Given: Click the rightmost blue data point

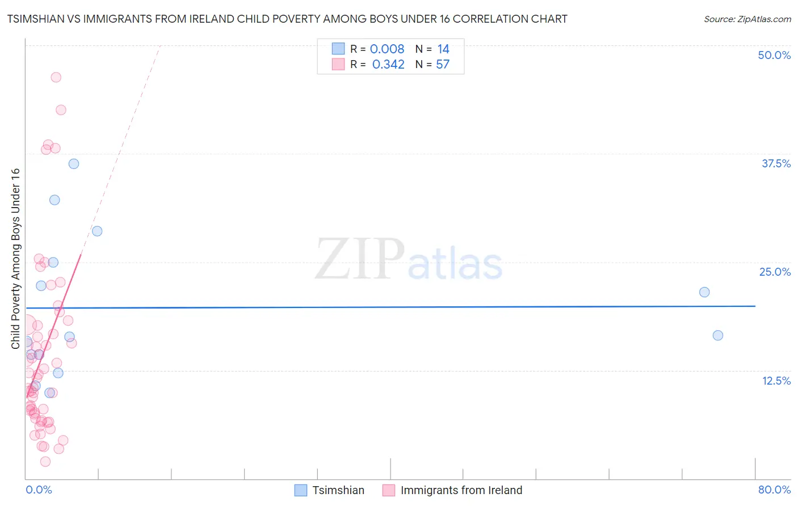Looking at the screenshot, I should tap(718, 335).
